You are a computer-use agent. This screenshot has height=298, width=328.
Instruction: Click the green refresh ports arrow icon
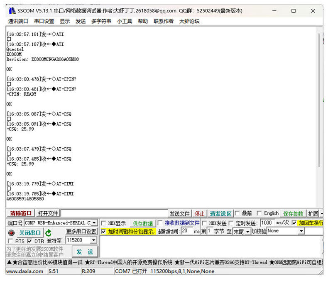[x=49, y=233]
